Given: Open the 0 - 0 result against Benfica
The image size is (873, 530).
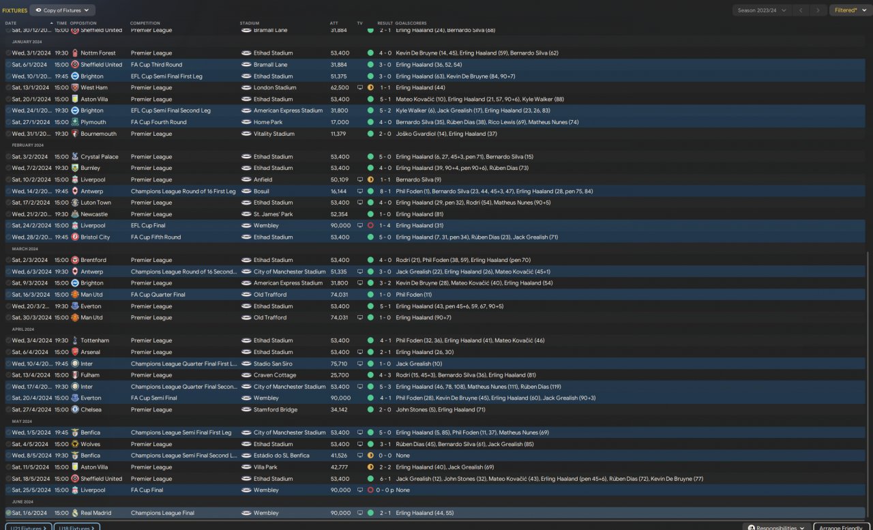Looking at the screenshot, I should click(x=385, y=456).
